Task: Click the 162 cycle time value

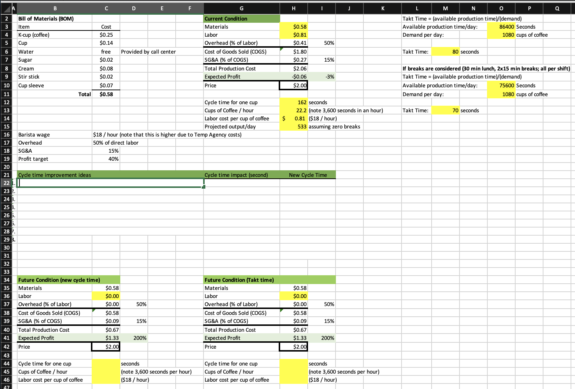Action: click(x=293, y=102)
